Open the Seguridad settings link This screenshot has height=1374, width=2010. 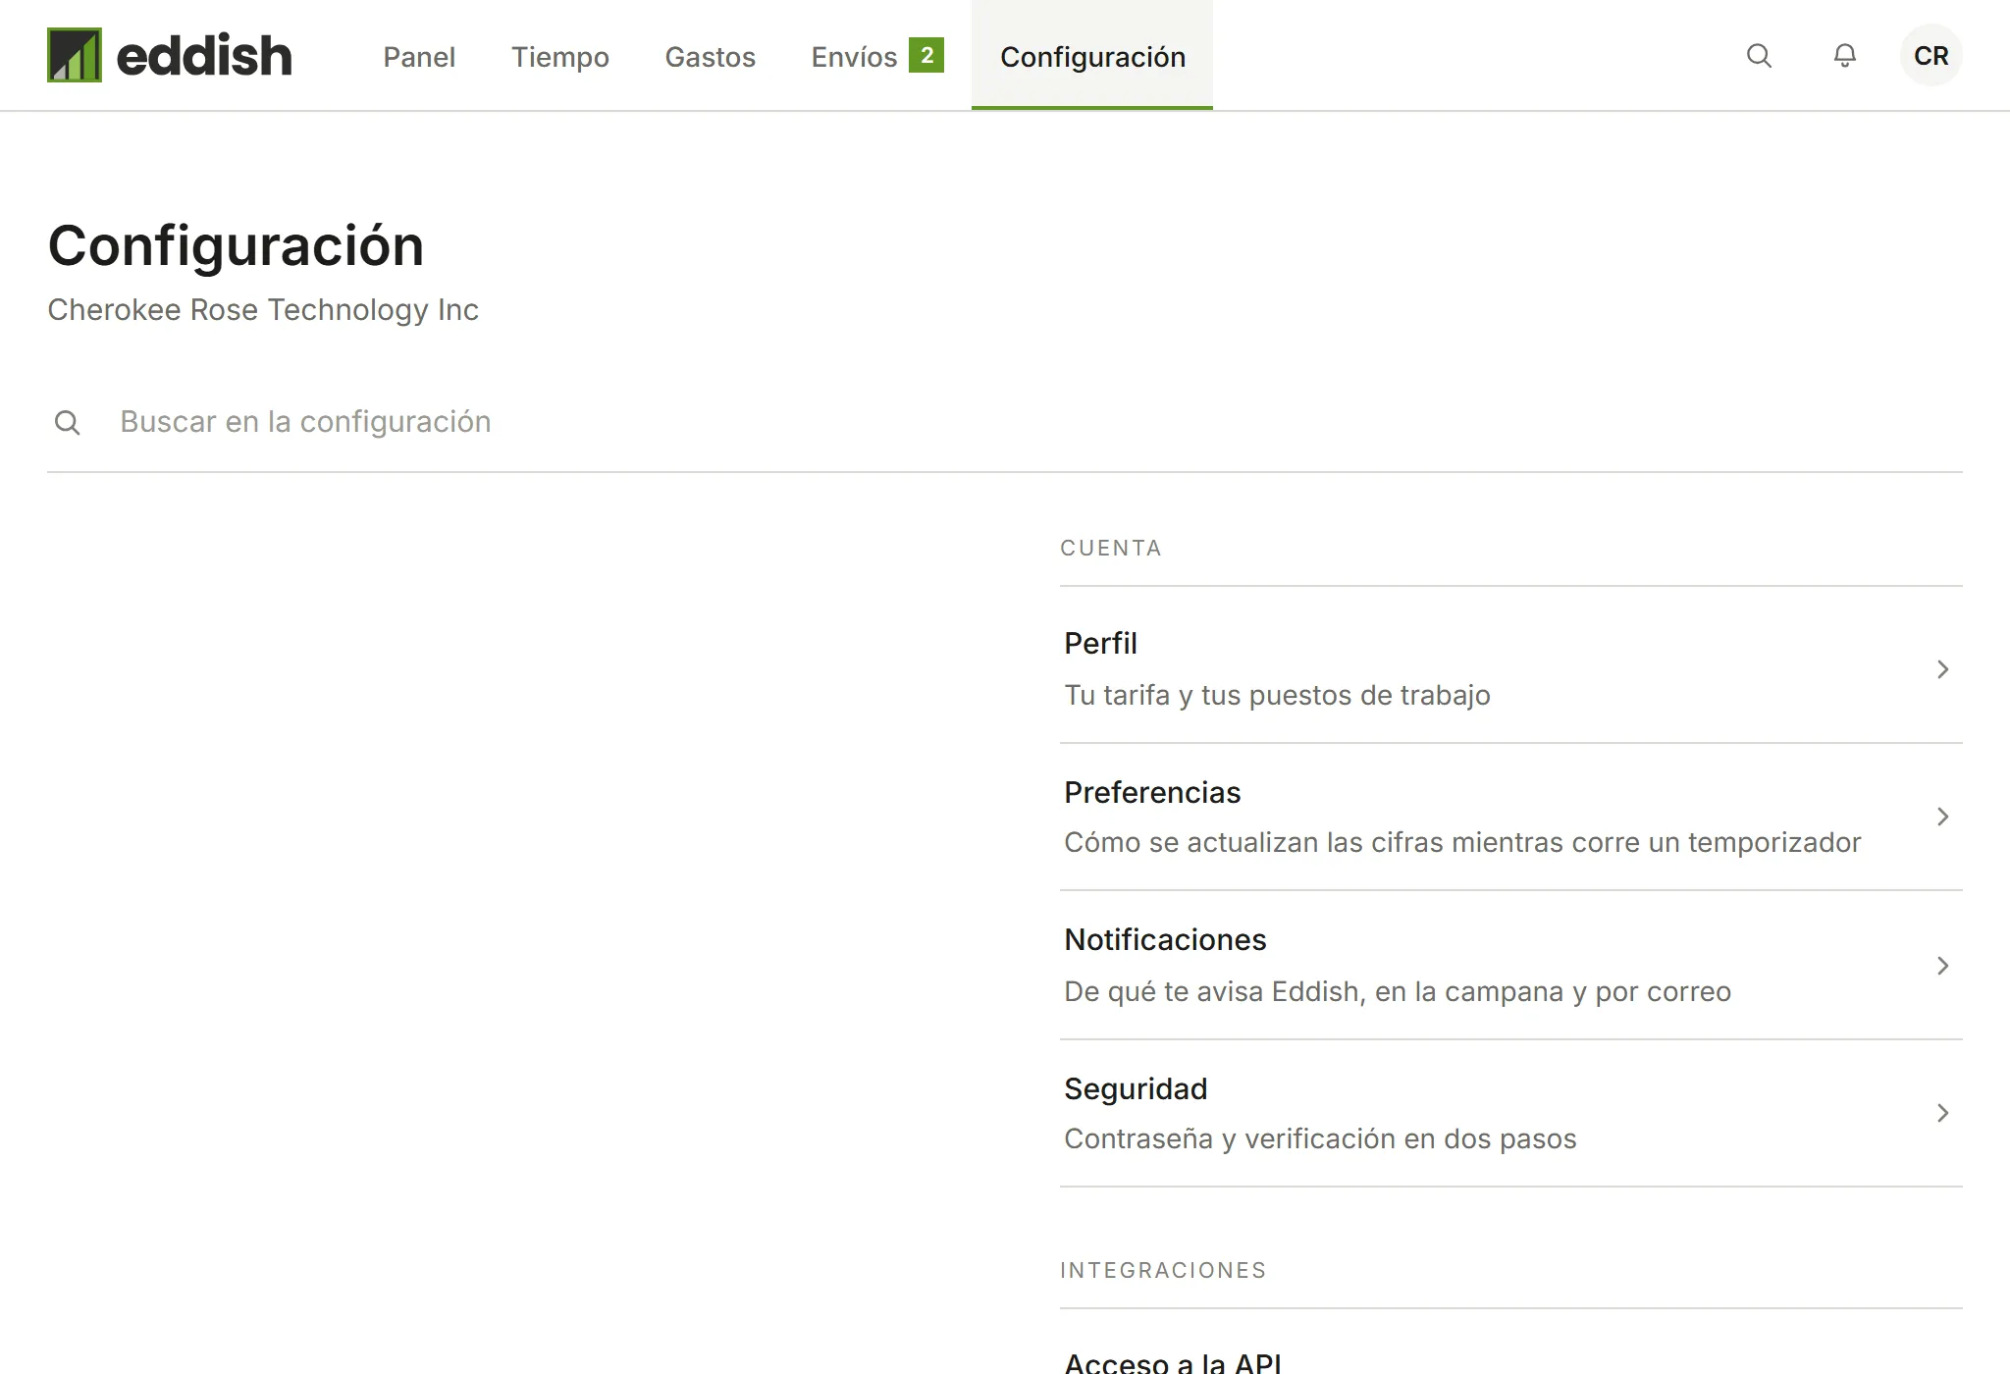(1511, 1113)
